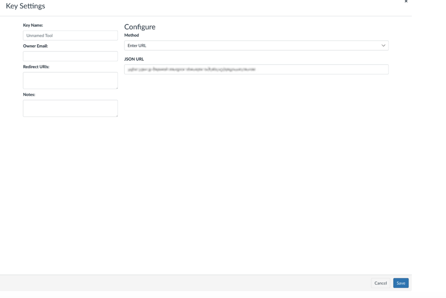Close the Key Settings dialog
This screenshot has width=446, height=298.
pyautogui.click(x=406, y=2)
